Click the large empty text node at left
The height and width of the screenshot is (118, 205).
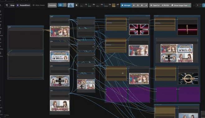click(26, 38)
